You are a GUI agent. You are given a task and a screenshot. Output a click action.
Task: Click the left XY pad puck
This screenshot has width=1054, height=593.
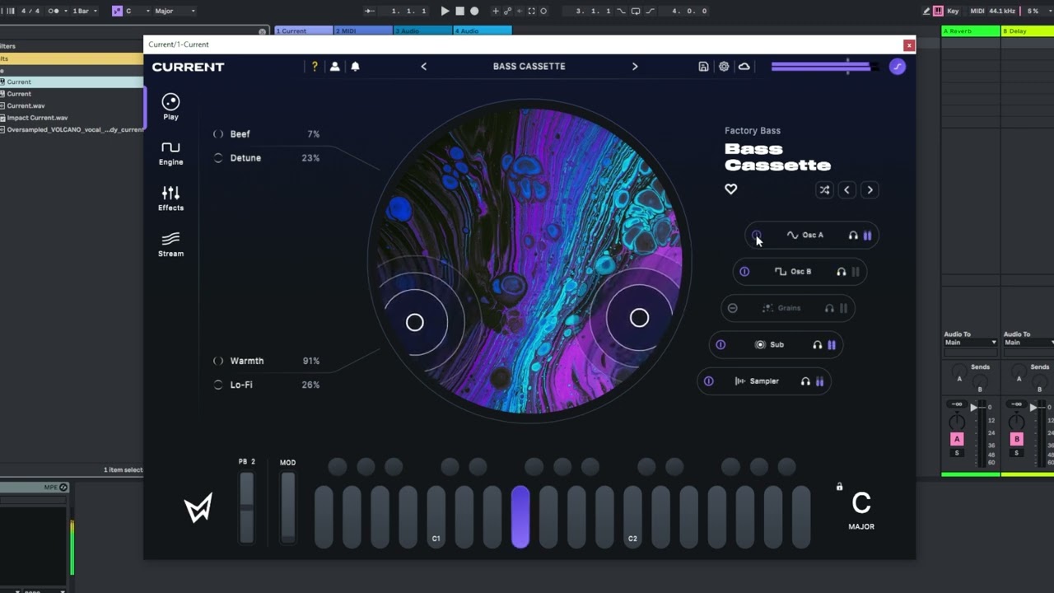[x=414, y=323]
